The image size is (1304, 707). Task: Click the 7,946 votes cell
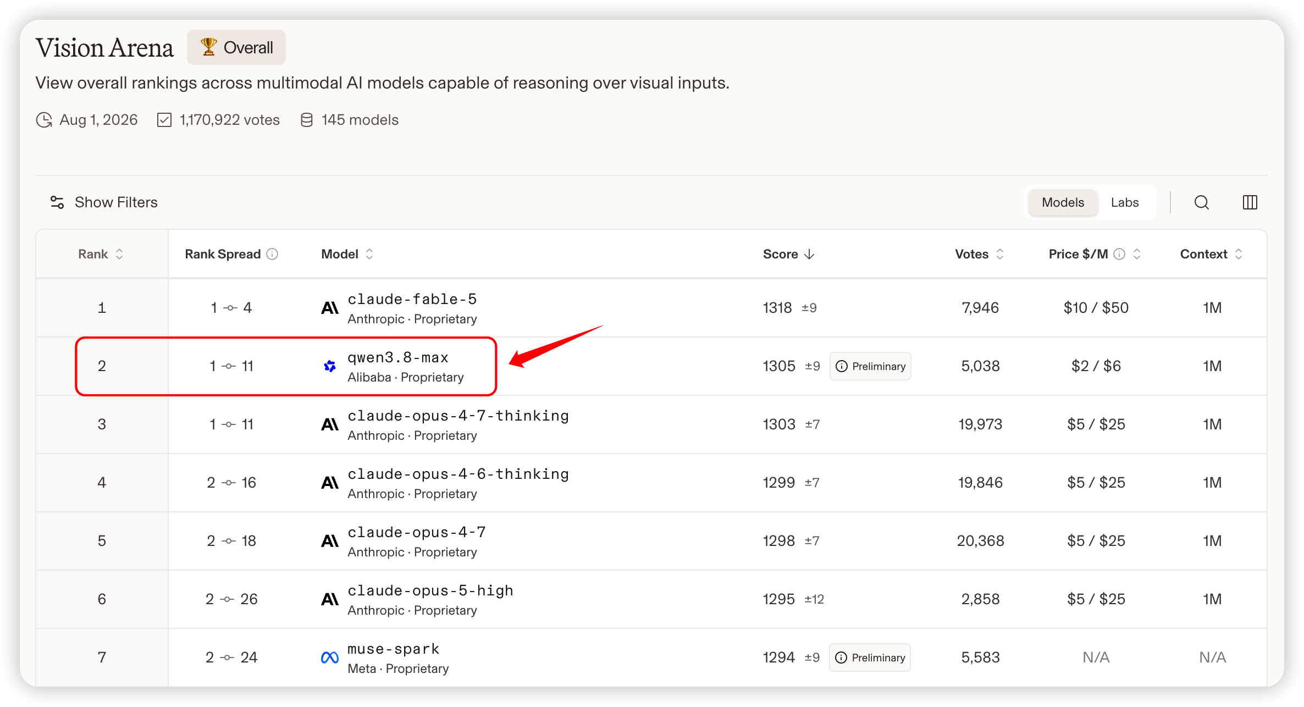[x=980, y=308]
